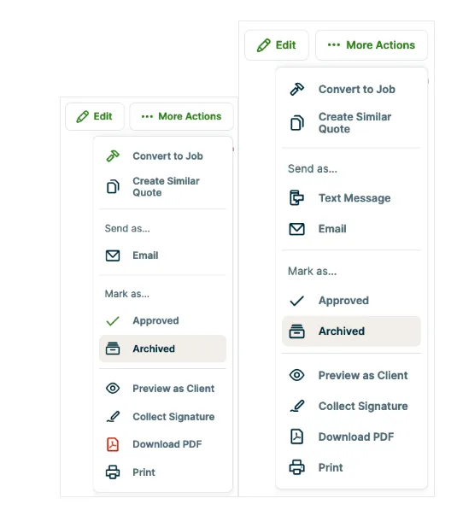Screen dimensions: 457x510
Task: Click the printer icon in right menu
Action: [296, 467]
